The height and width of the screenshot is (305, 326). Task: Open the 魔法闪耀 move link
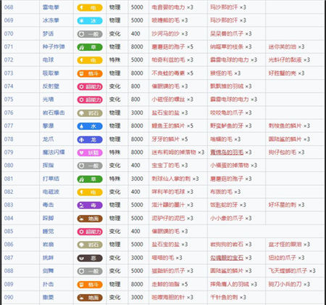pyautogui.click(x=54, y=152)
